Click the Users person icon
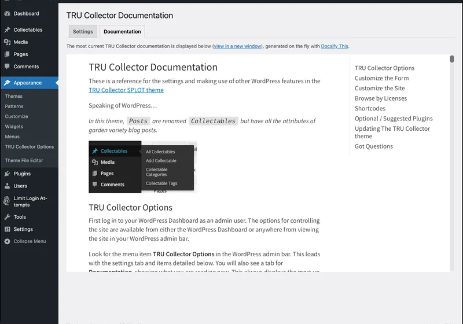This screenshot has height=324, width=463. tap(7, 186)
